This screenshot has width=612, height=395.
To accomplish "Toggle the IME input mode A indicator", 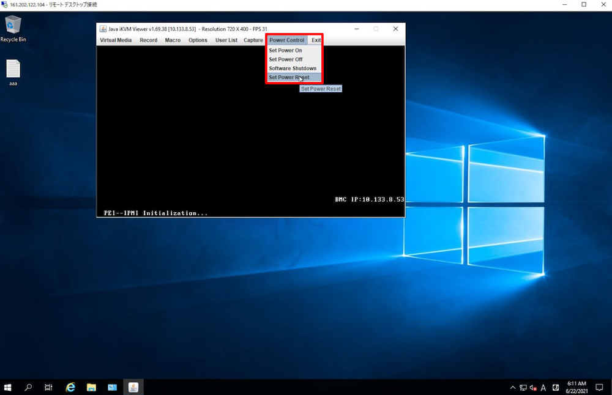I will coord(543,388).
